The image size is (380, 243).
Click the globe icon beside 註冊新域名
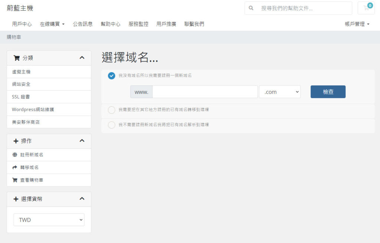15,155
